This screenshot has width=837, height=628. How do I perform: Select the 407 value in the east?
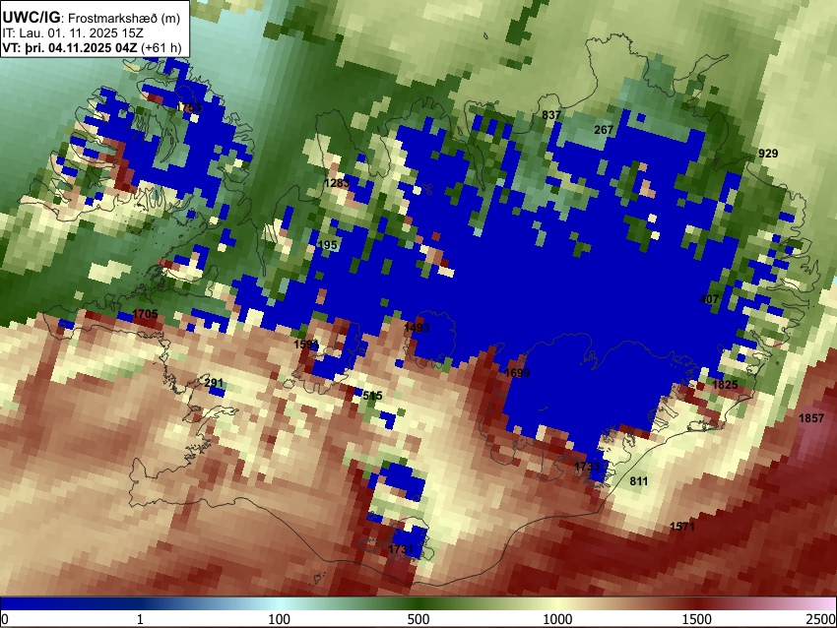709,299
